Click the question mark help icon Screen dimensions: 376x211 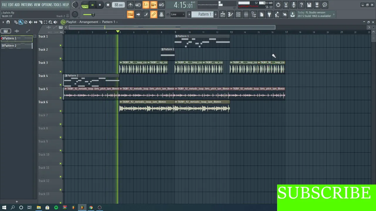(x=301, y=5)
